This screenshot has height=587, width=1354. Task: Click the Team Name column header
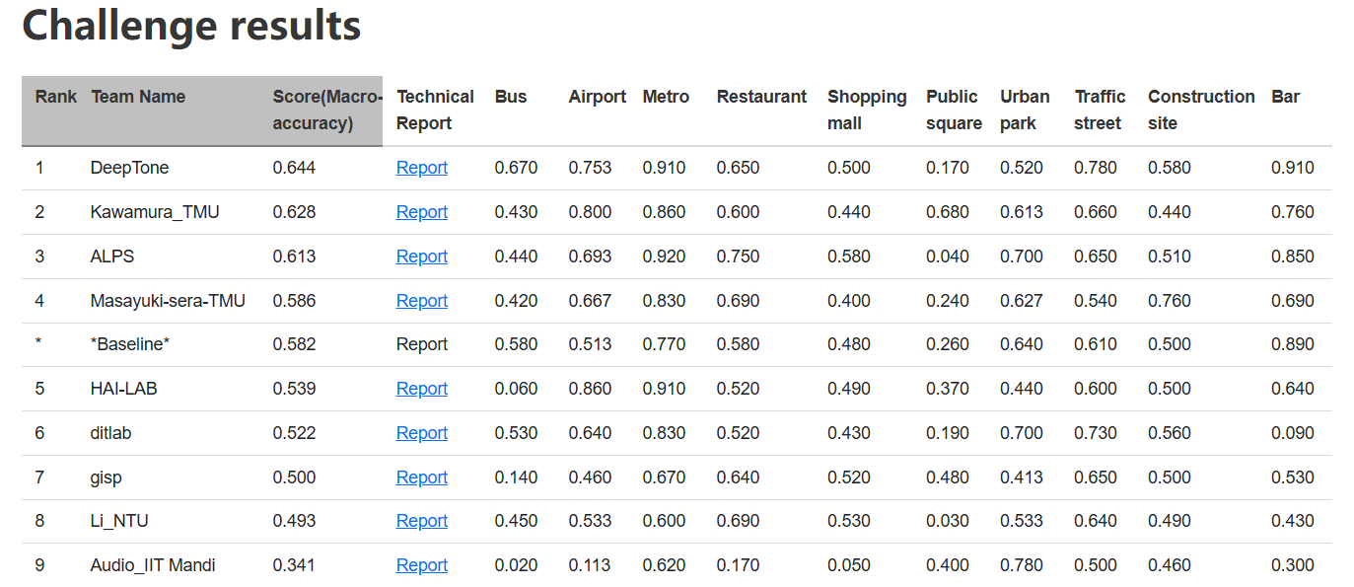tap(138, 97)
